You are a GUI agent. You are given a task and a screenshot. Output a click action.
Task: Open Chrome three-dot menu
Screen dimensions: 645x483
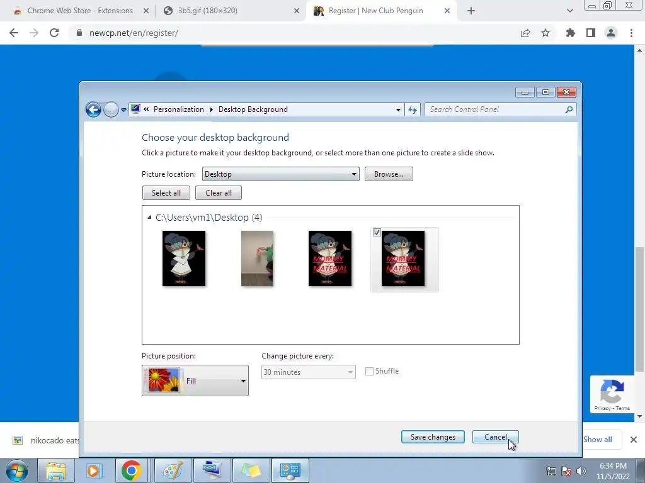[x=631, y=33]
